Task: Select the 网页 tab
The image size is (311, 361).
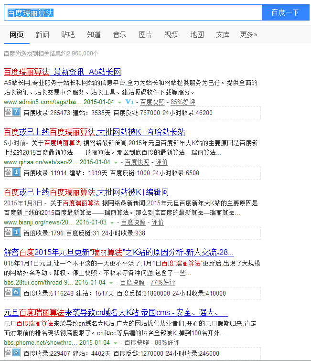Action: (17, 34)
